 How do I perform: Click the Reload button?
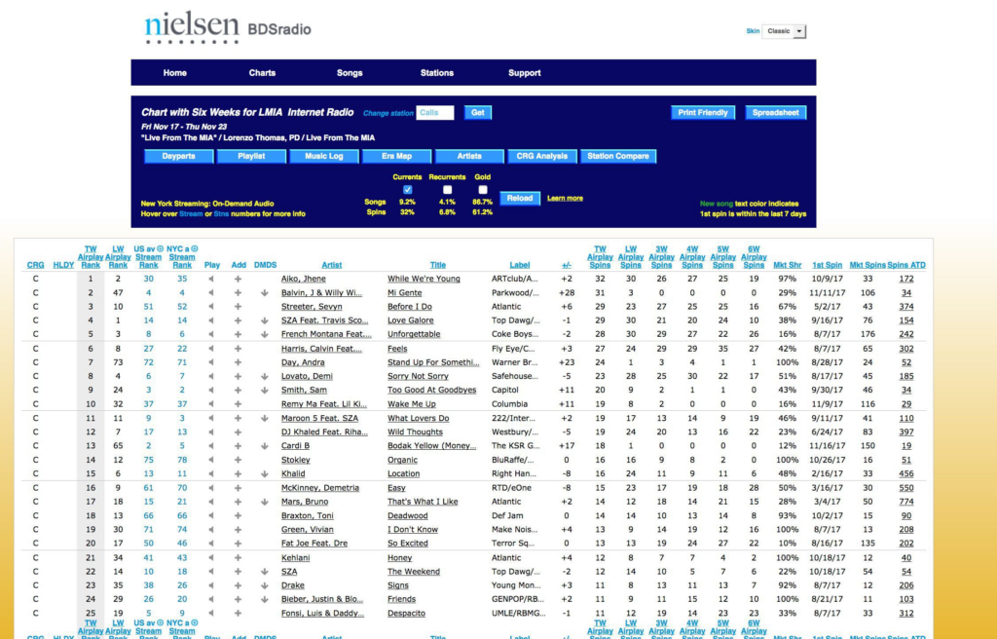coord(520,199)
